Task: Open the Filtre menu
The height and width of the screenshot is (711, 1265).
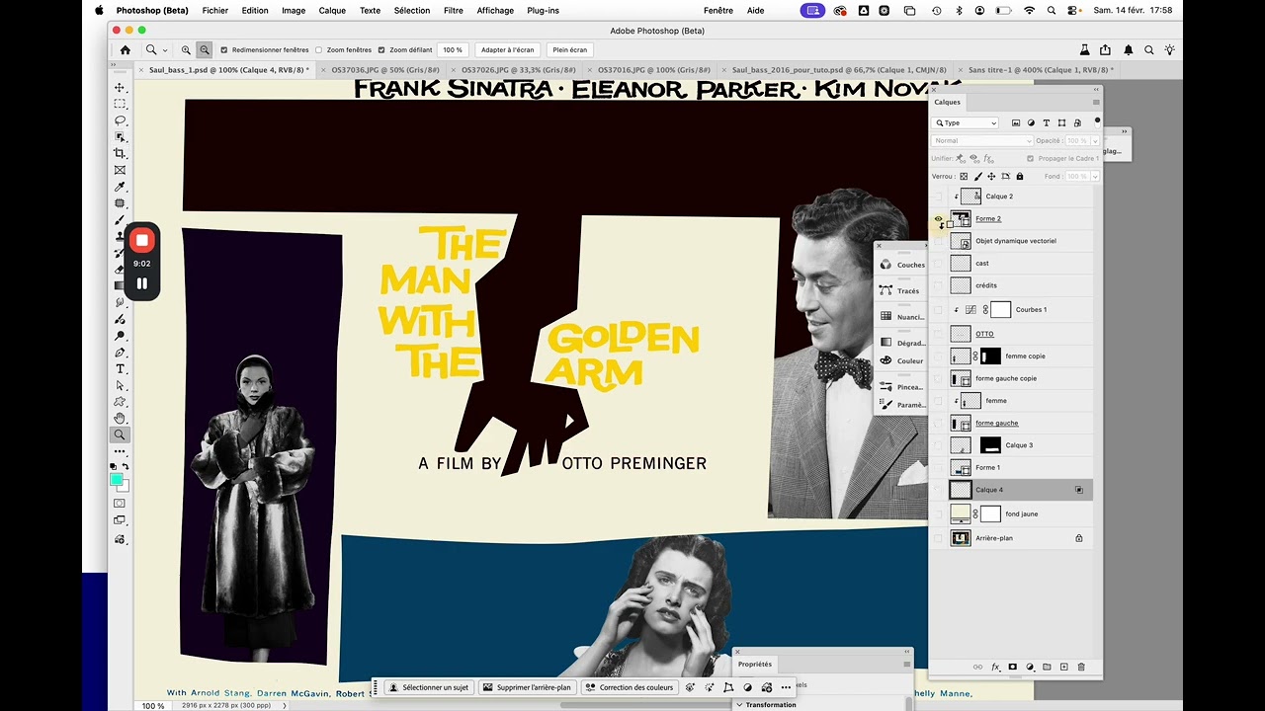Action: [454, 10]
